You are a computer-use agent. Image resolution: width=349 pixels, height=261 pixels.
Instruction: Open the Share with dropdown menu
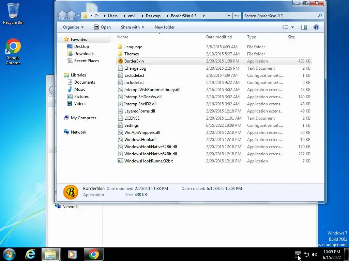133,27
